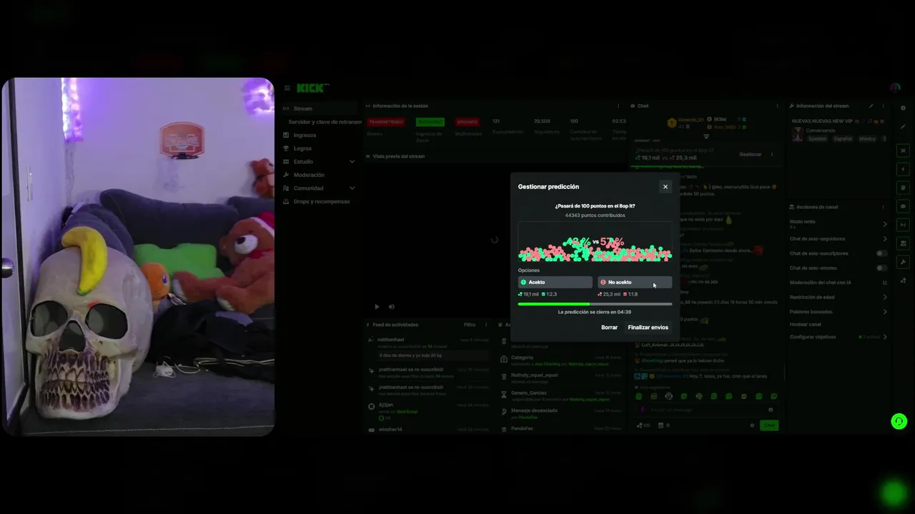Open Moderación del chat con IA external link
The image size is (915, 514).
(884, 283)
